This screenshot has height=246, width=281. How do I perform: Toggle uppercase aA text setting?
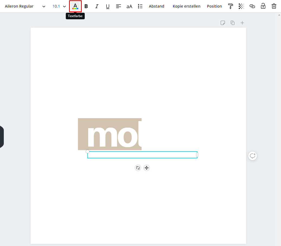pos(129,6)
